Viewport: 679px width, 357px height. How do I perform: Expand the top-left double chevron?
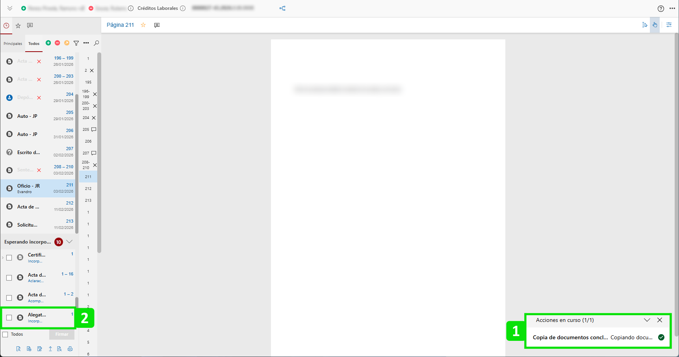point(10,8)
